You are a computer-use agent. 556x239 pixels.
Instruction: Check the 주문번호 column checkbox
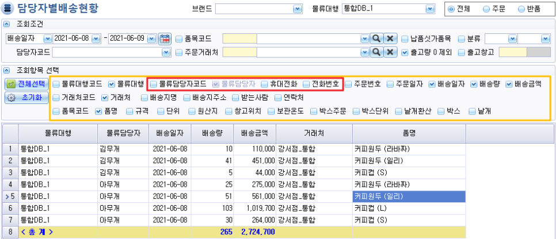point(348,84)
